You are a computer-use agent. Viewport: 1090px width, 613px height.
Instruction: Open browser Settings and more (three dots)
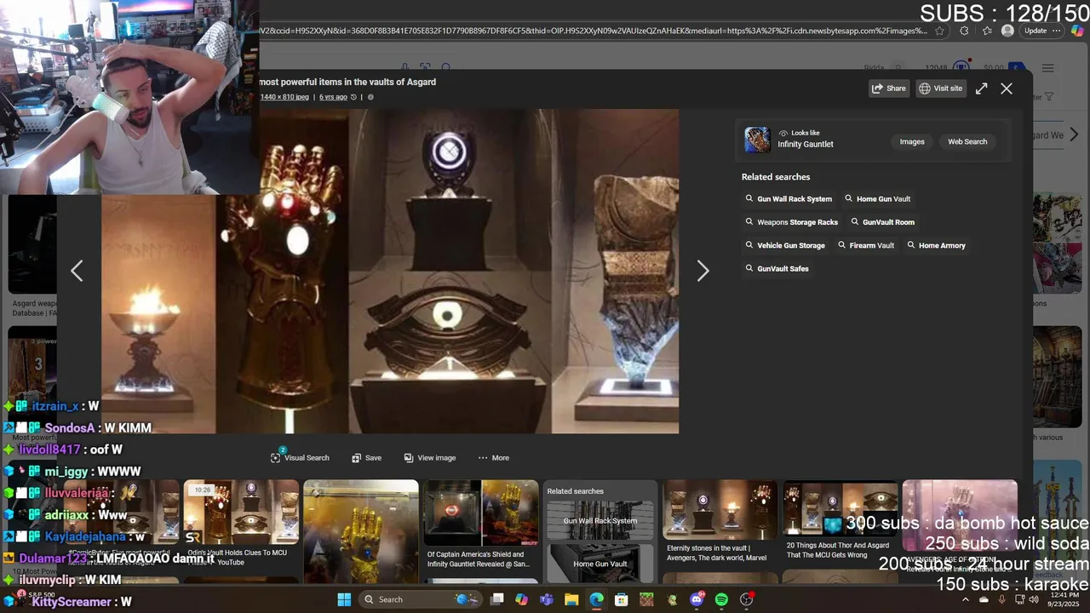click(1057, 31)
